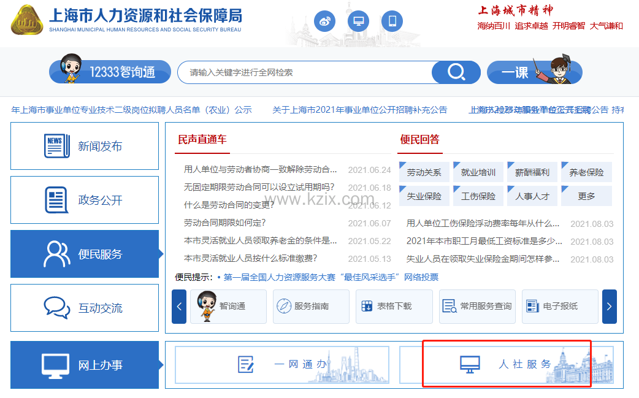This screenshot has height=398, width=639.
Task: Open the 人社服务 service button
Action: pos(507,364)
